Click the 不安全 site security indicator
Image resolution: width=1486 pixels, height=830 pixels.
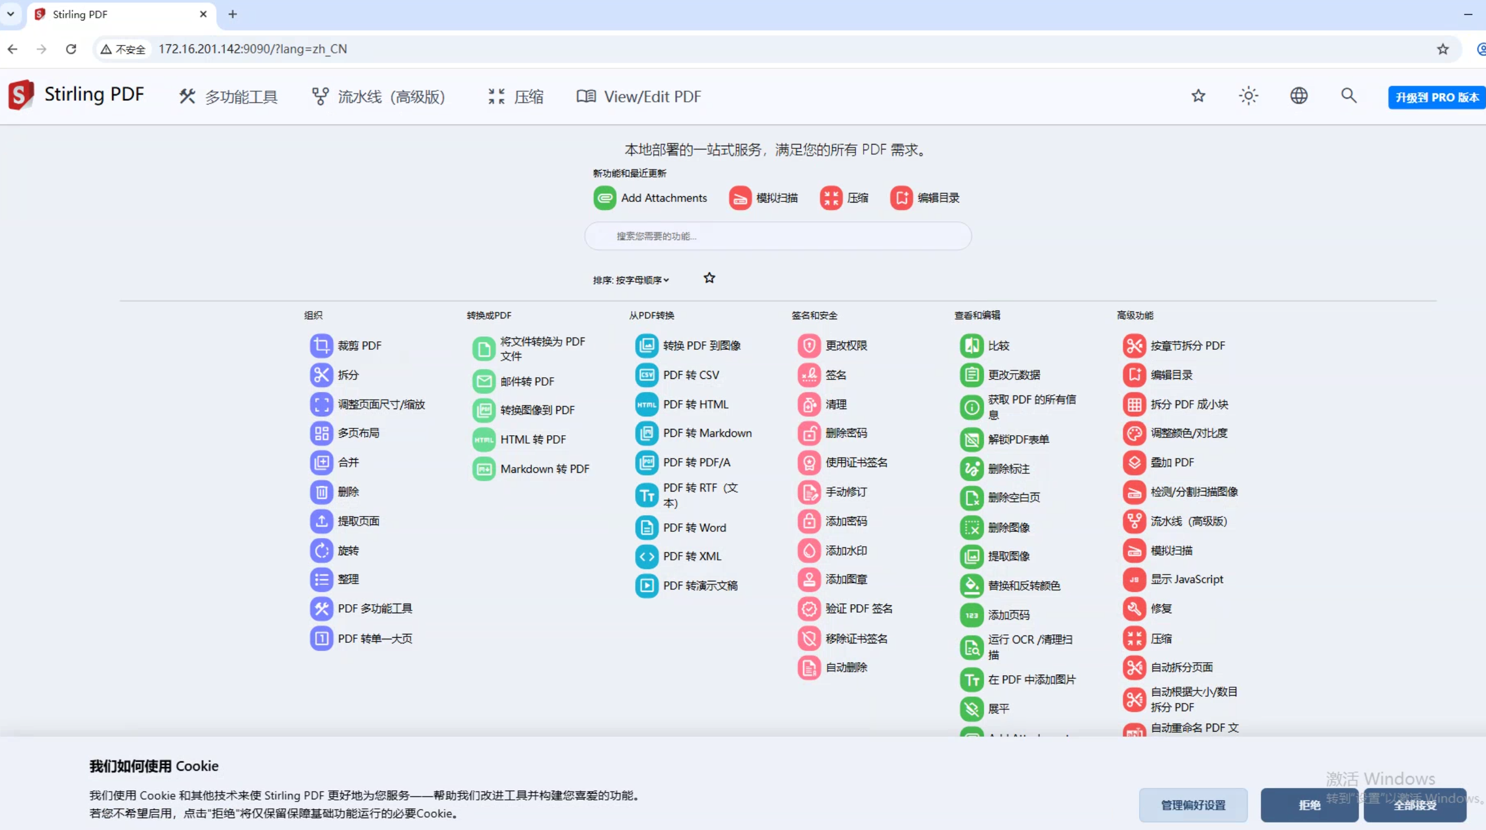[x=123, y=49]
